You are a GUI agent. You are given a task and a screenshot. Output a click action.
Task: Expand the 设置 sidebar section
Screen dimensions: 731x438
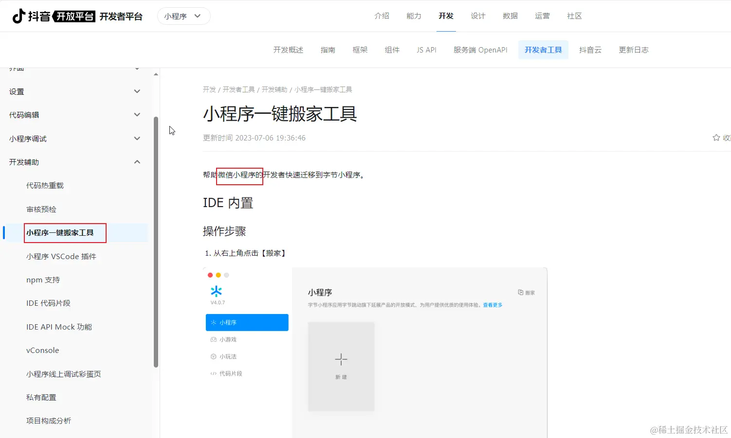[x=137, y=91]
